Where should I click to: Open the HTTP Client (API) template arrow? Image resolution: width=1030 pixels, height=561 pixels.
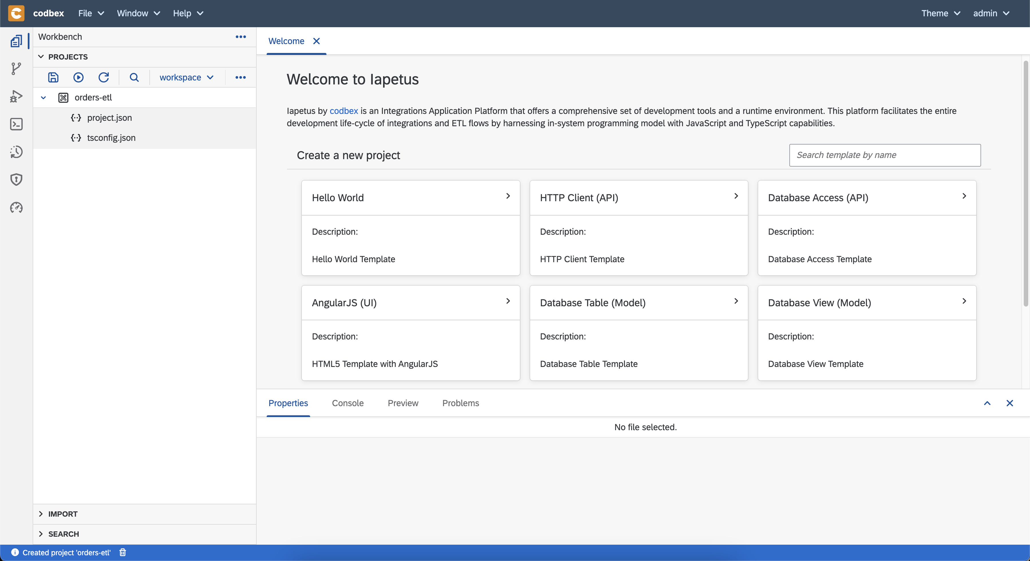coord(736,196)
